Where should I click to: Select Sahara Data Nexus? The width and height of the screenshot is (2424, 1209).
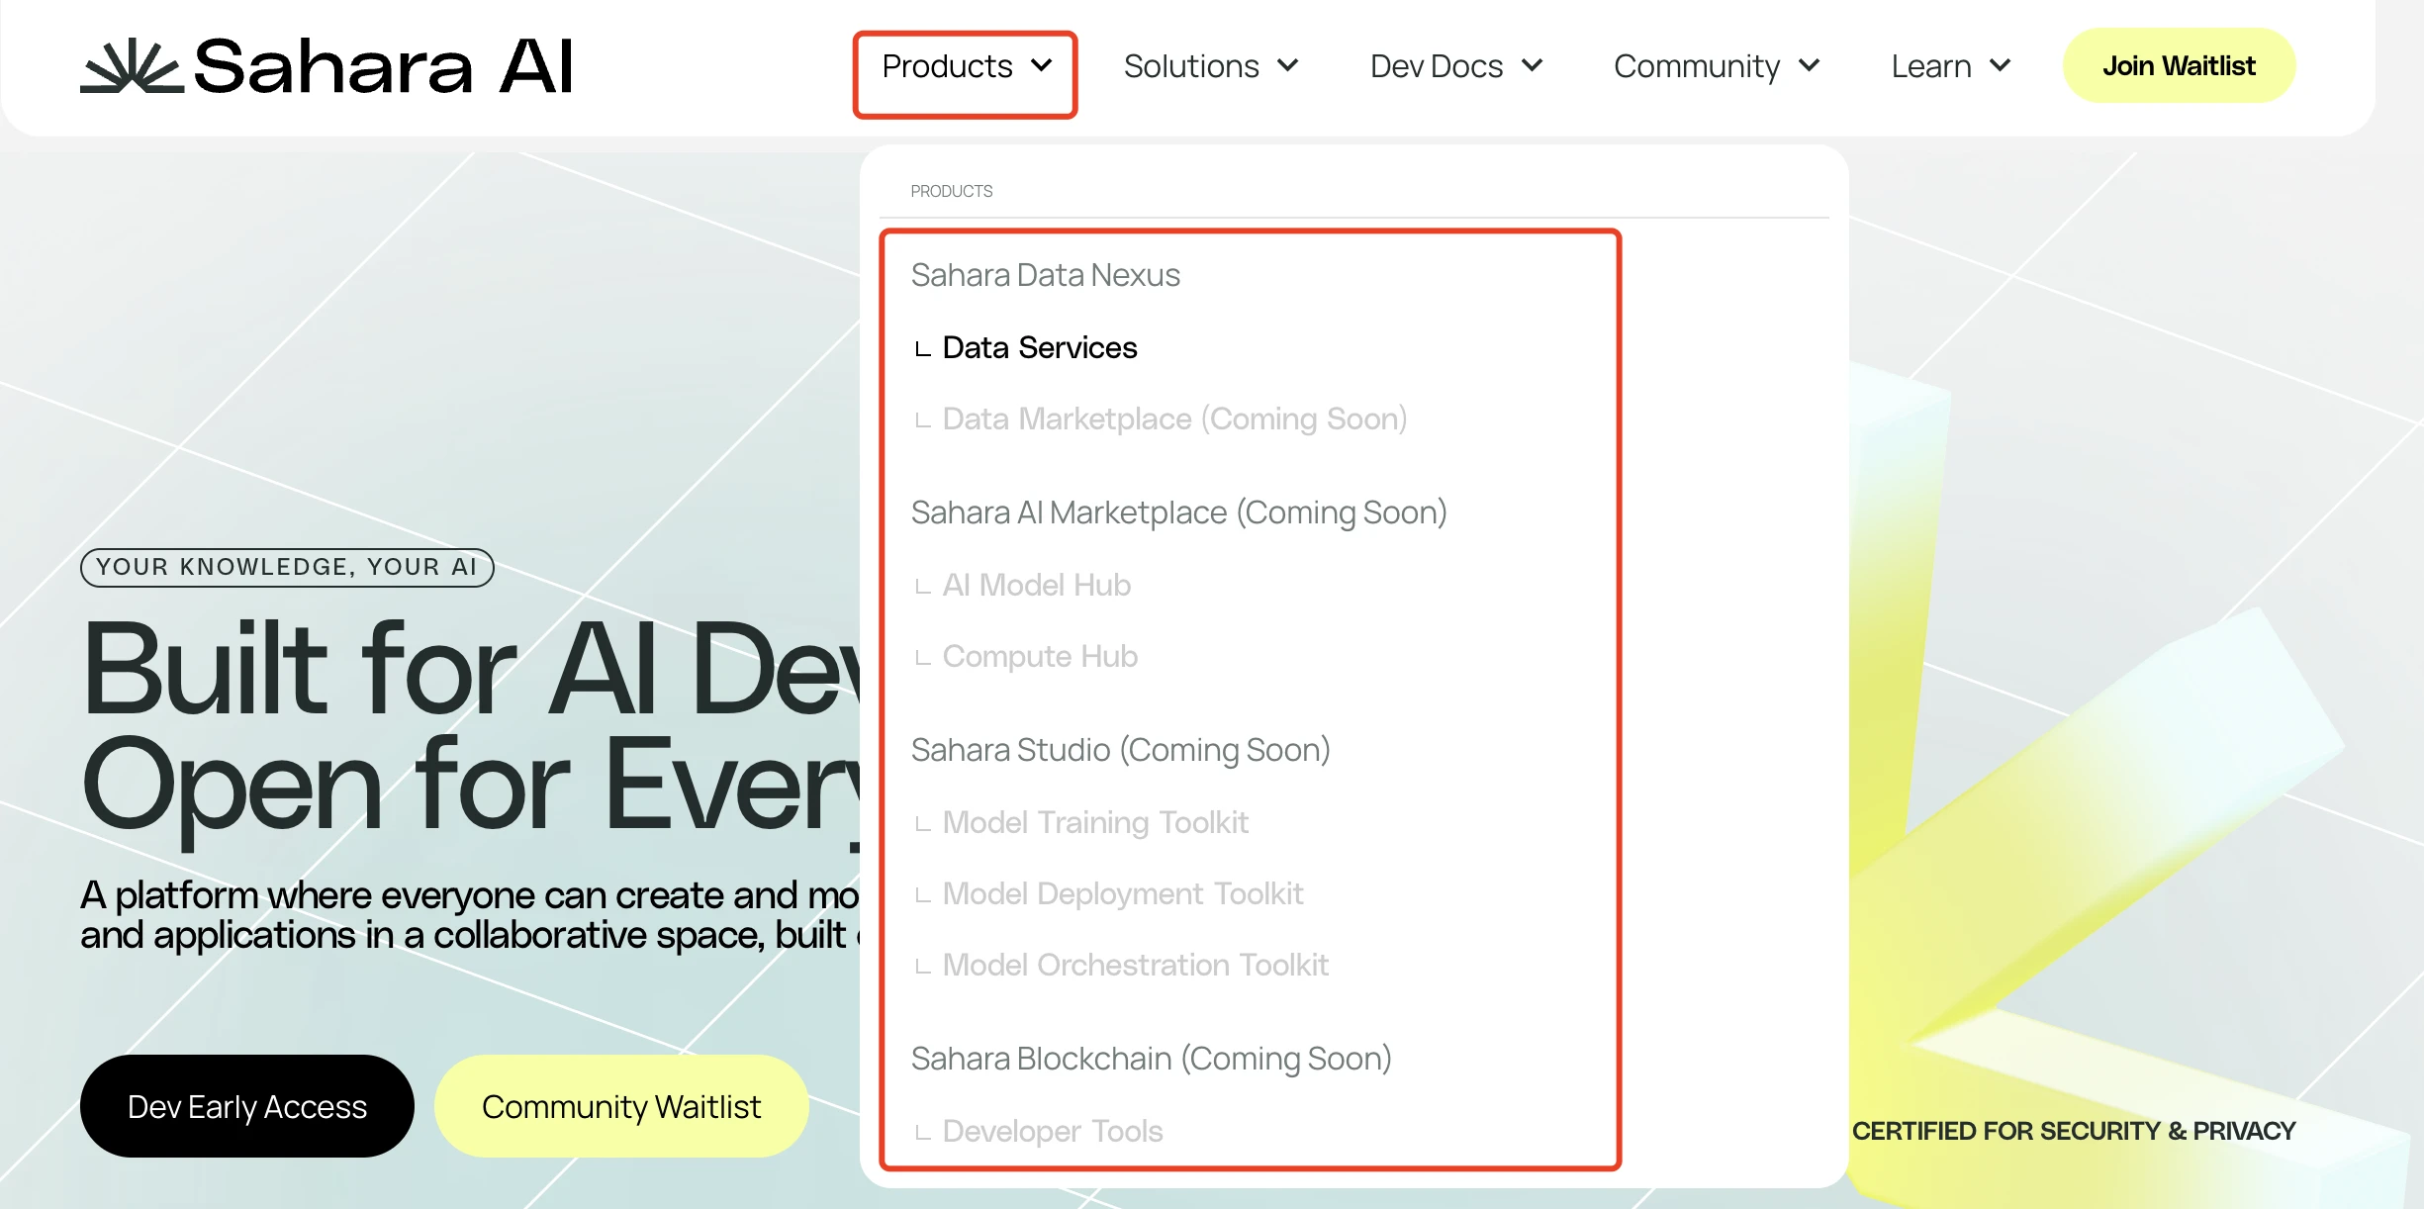point(1045,275)
